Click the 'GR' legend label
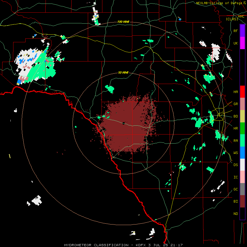The image size is (247, 247). [235, 104]
